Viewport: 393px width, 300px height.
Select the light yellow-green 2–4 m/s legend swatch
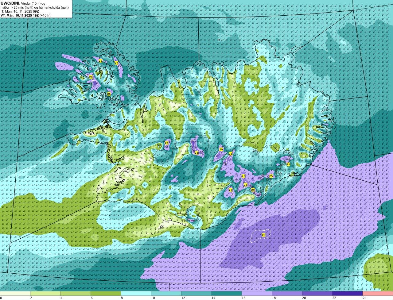coord(45,293)
